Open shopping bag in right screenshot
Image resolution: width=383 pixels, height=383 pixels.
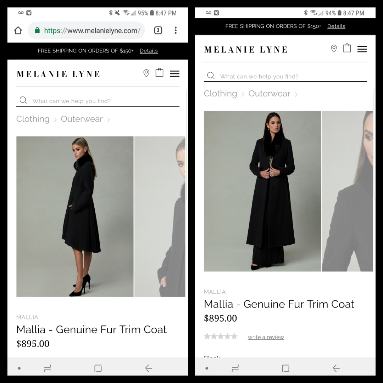coord(347,48)
